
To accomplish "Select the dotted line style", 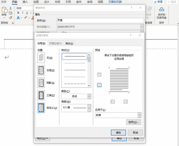I will (75, 70).
